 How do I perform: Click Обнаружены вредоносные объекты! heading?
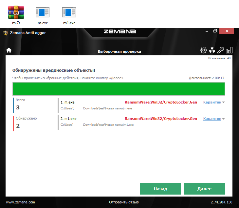pyautogui.click(x=54, y=70)
